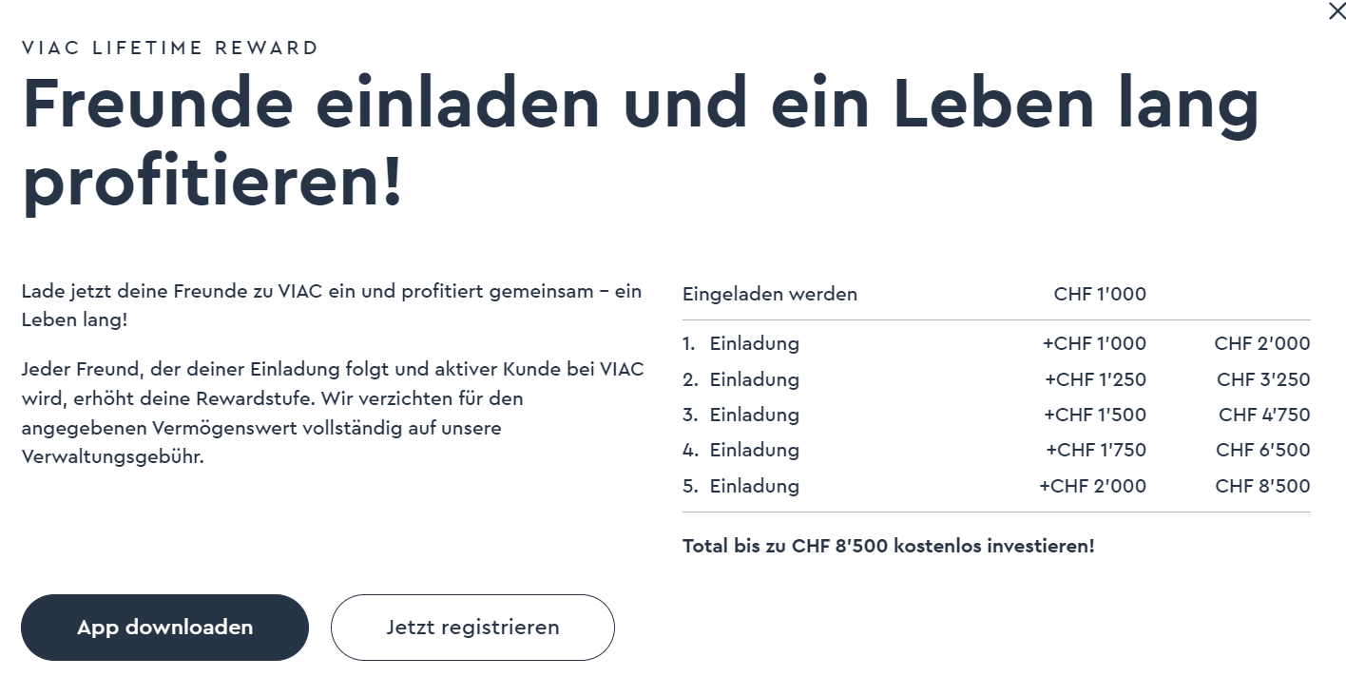Click the CHF 4'750 cumulative total
This screenshot has width=1346, height=696.
click(x=1264, y=415)
